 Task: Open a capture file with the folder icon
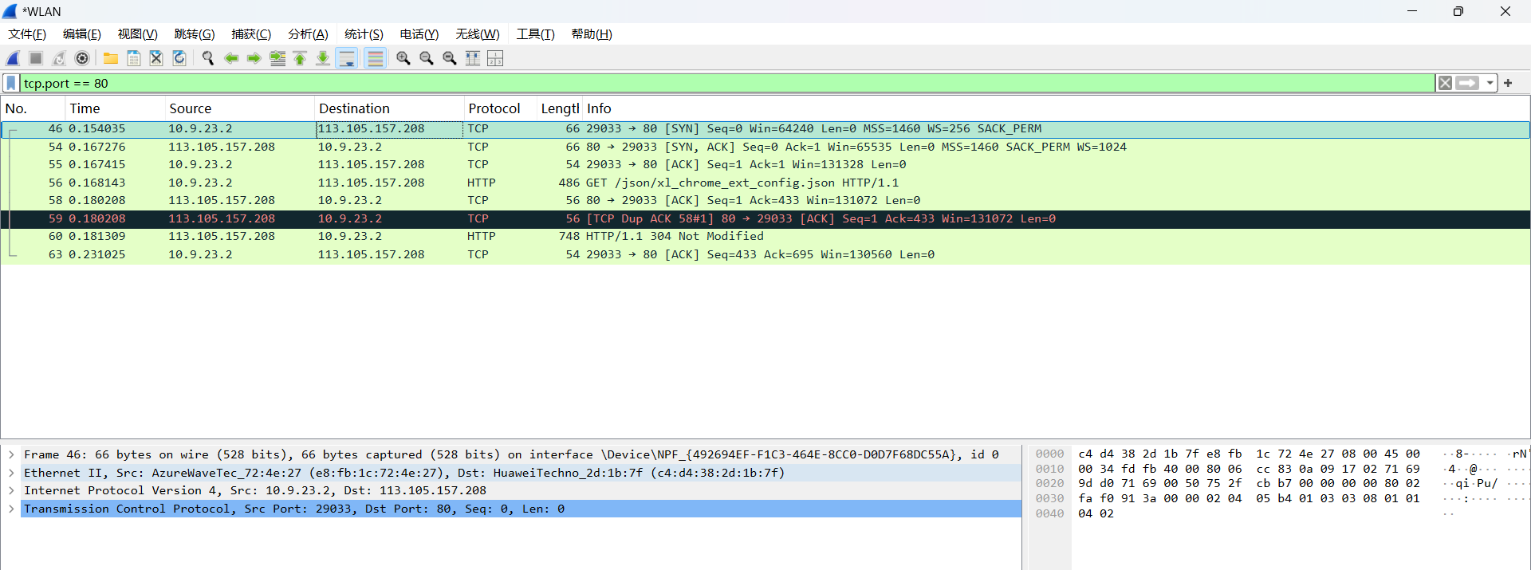(111, 58)
